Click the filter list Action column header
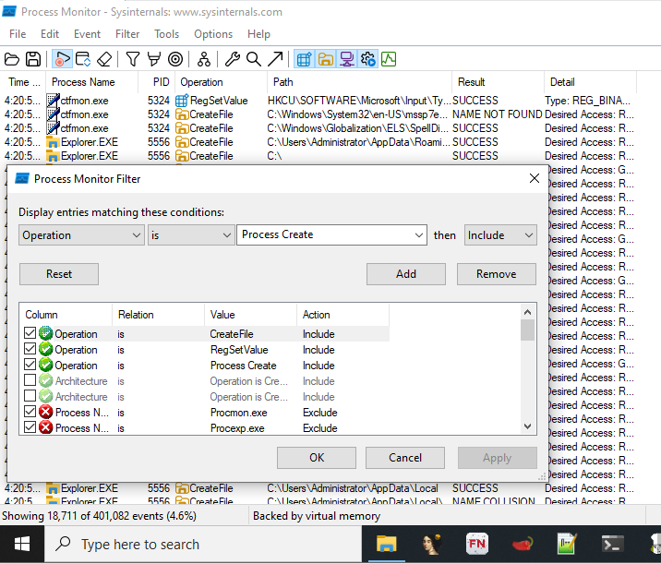This screenshot has width=661, height=564. coord(343,315)
